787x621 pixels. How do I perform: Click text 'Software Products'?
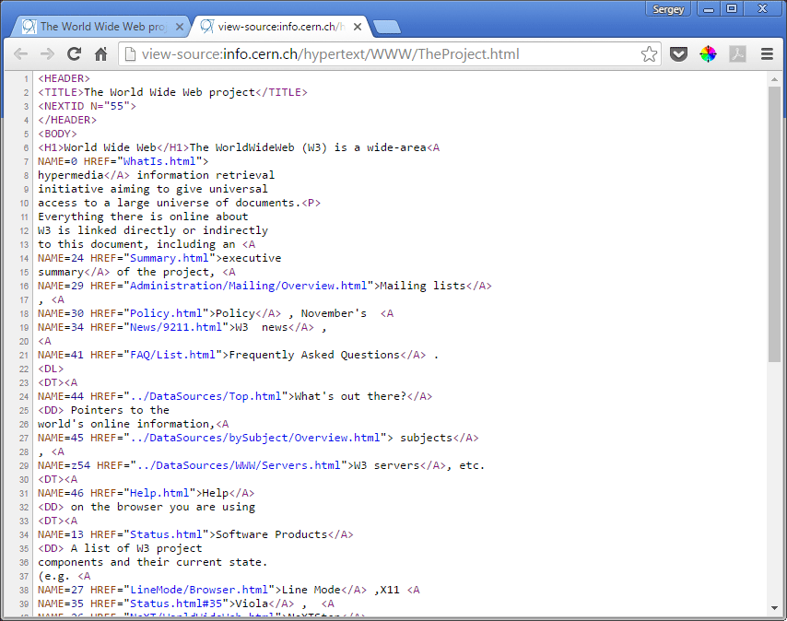[x=272, y=534]
